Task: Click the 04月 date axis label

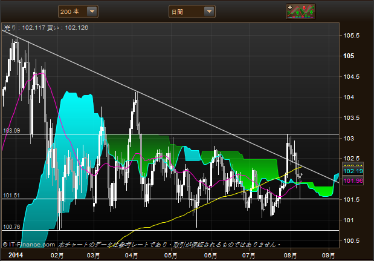Action: (132, 256)
